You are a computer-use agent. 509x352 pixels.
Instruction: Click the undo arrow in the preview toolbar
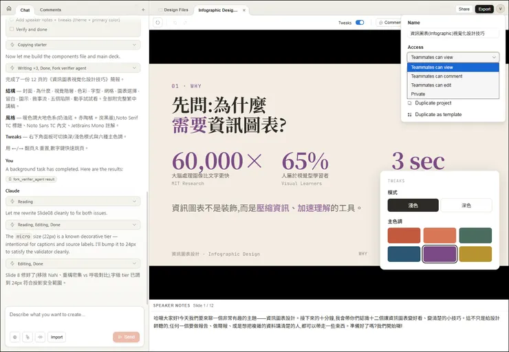click(175, 23)
